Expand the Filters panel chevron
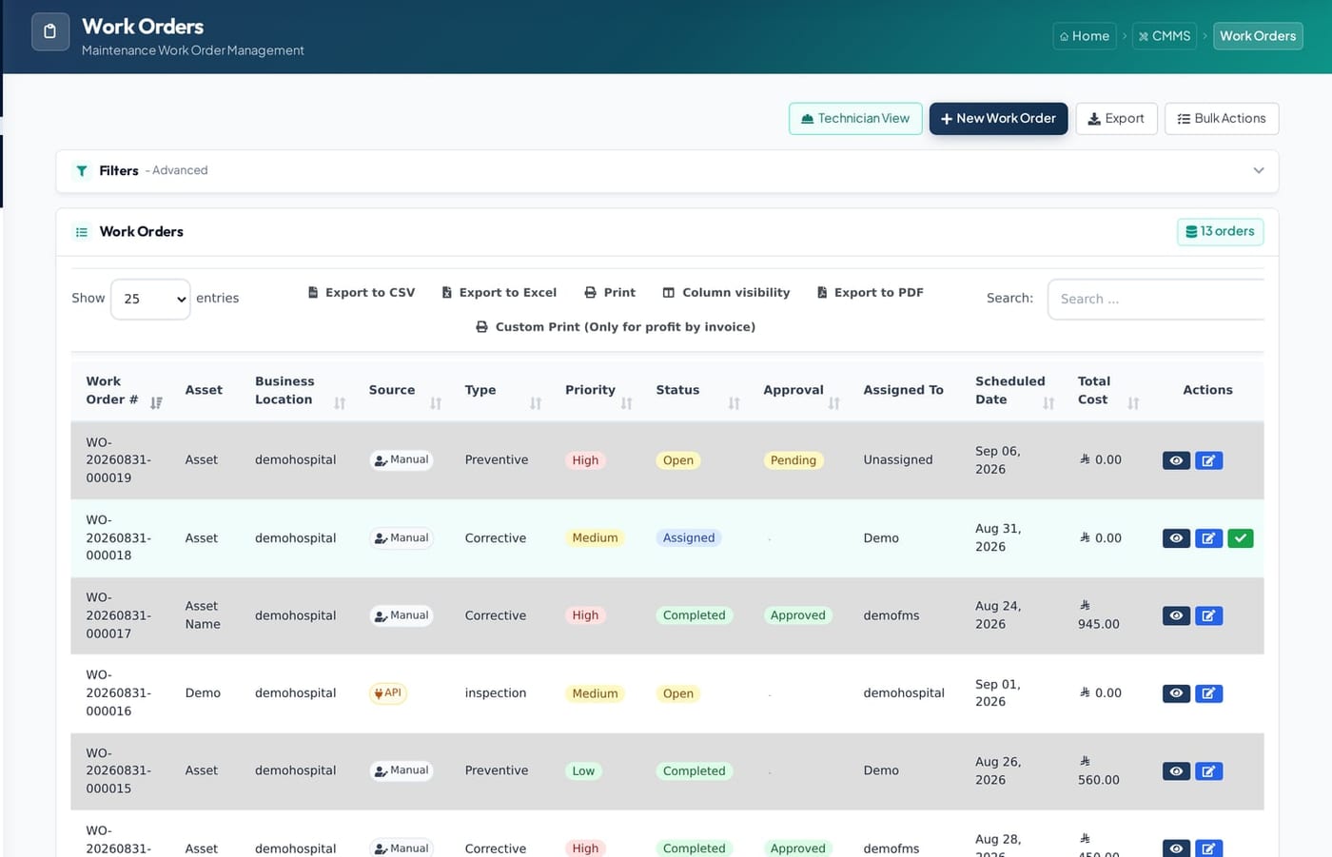 (x=1259, y=171)
